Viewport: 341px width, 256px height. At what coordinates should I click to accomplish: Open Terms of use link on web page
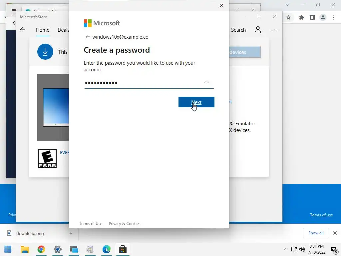(321, 215)
